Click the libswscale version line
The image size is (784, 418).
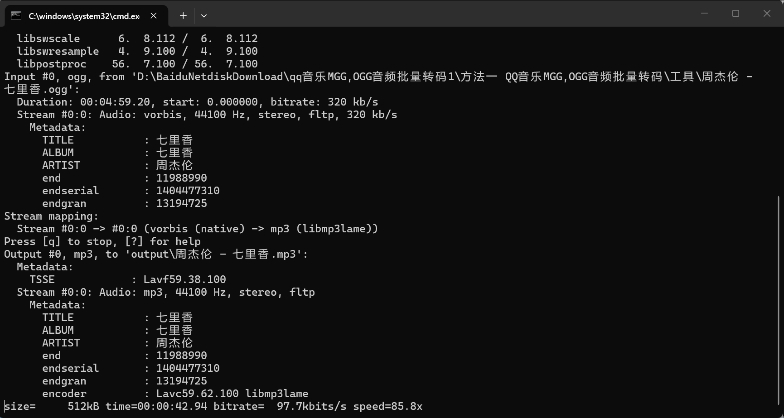(137, 38)
